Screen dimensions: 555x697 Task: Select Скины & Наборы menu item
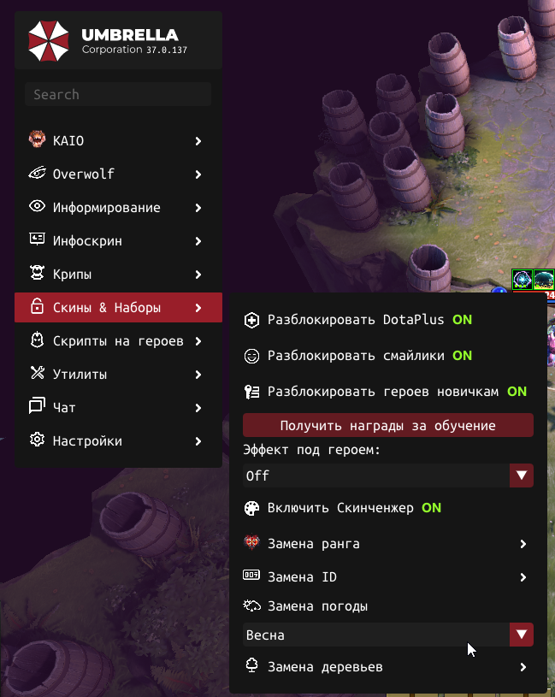pos(118,308)
